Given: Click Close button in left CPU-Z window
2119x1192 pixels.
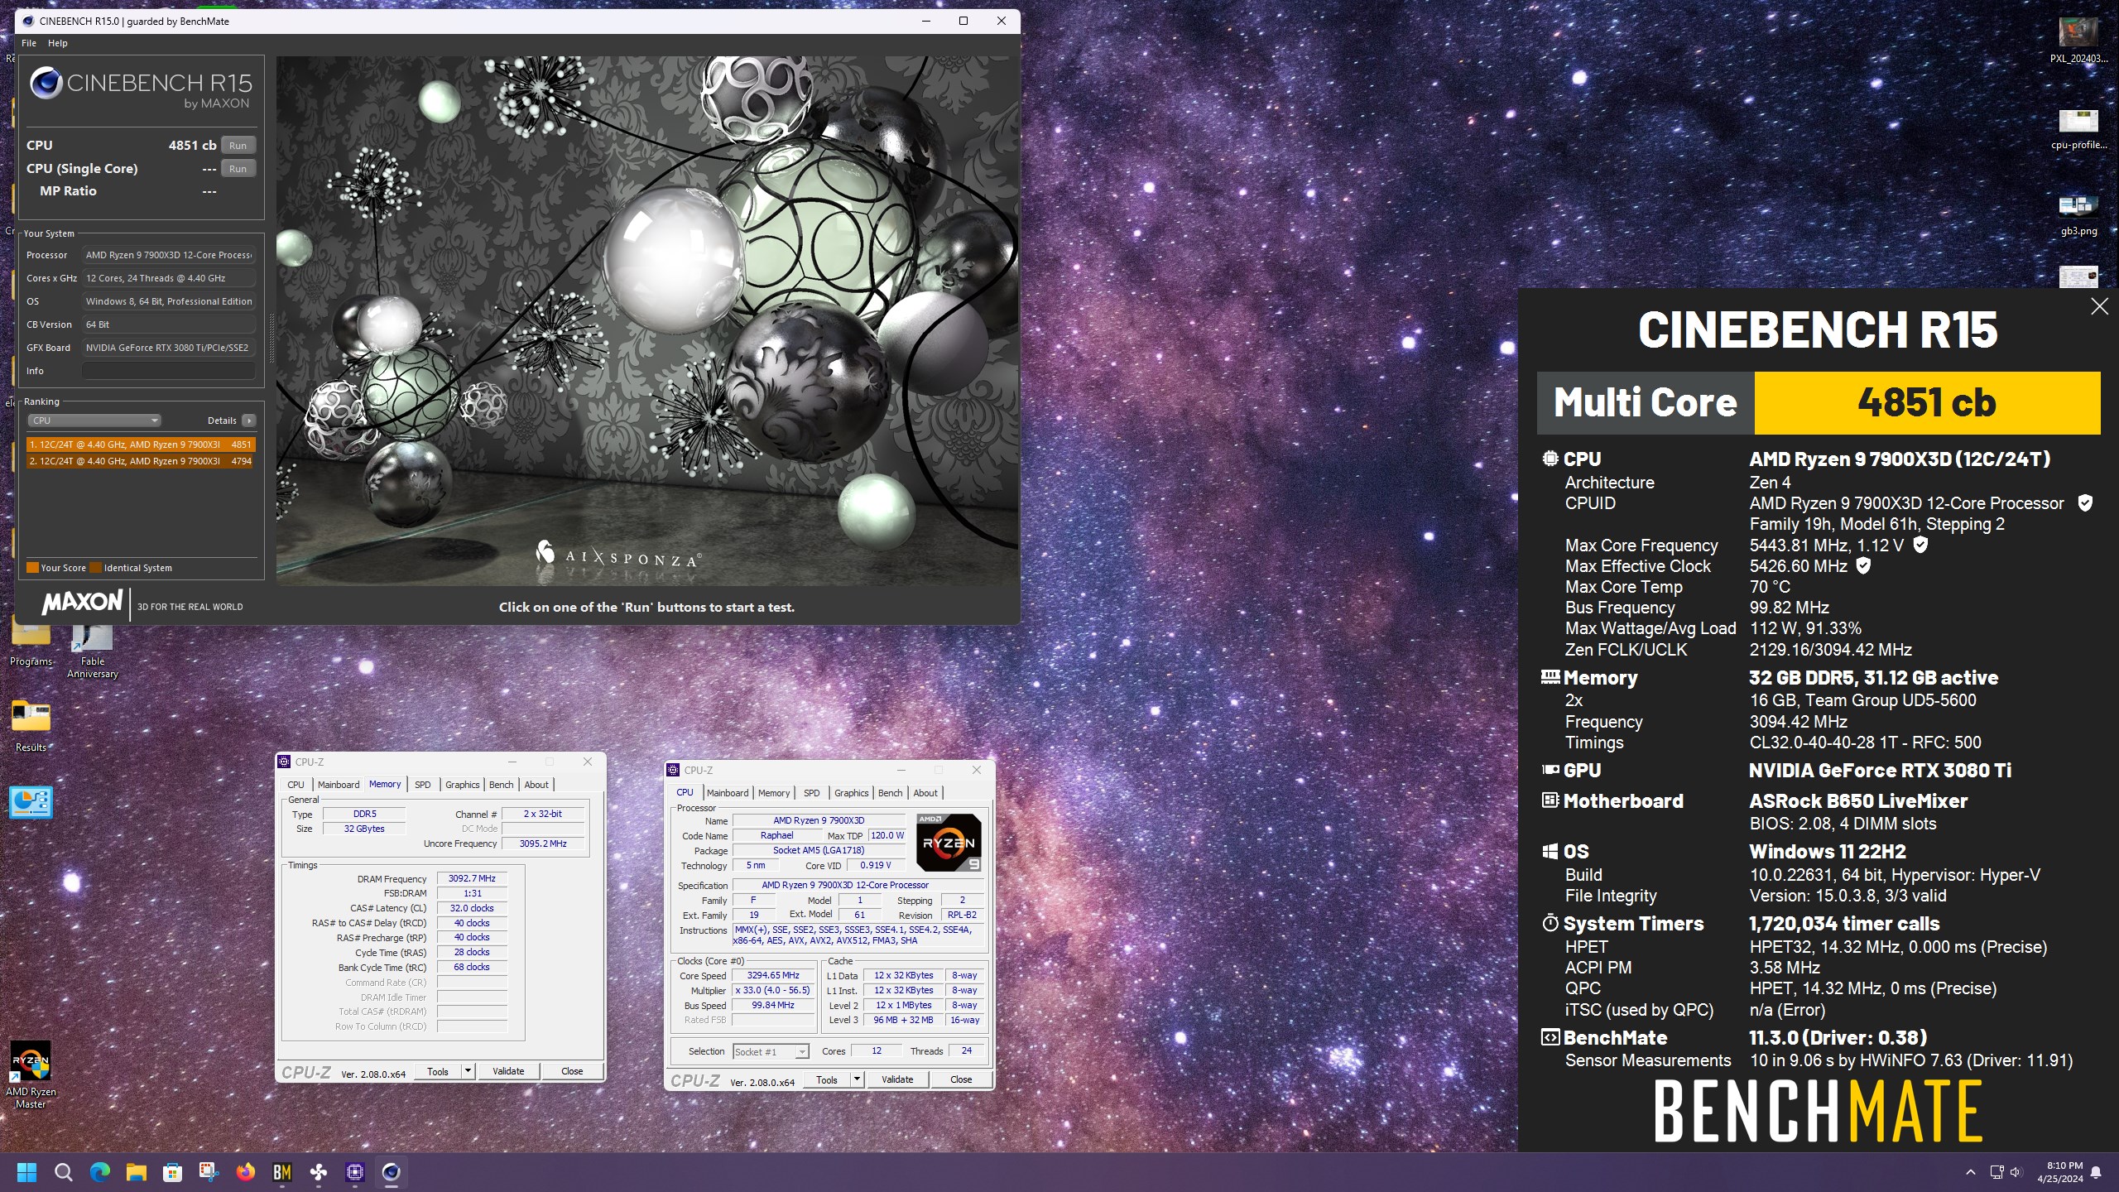Looking at the screenshot, I should 572,1071.
